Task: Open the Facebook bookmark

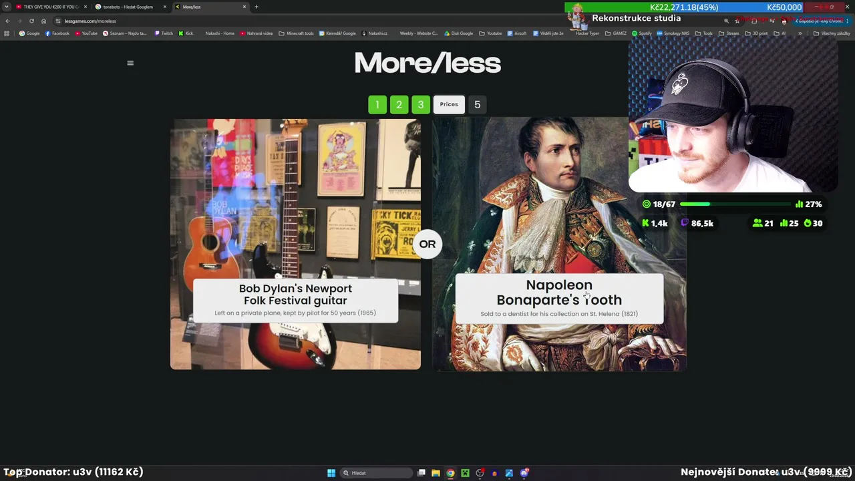Action: pyautogui.click(x=57, y=33)
